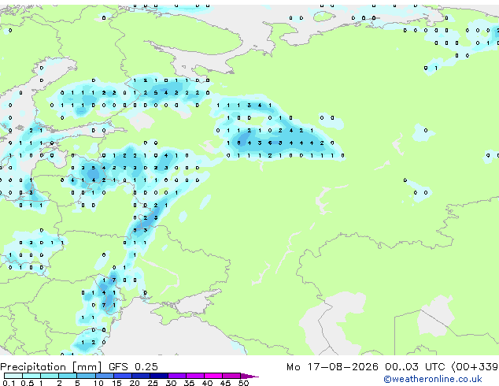The width and height of the screenshot is (499, 386).
Task: Click the legend label '25'
Action: [x=153, y=383]
